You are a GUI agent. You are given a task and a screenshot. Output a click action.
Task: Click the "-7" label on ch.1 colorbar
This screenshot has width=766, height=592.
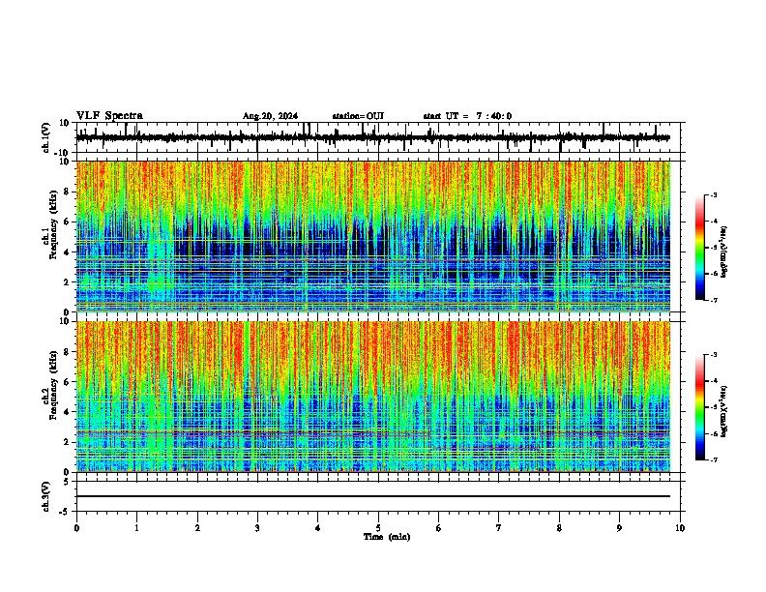click(x=714, y=300)
